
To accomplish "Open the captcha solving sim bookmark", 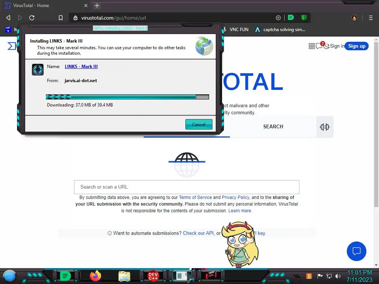I will click(x=280, y=30).
